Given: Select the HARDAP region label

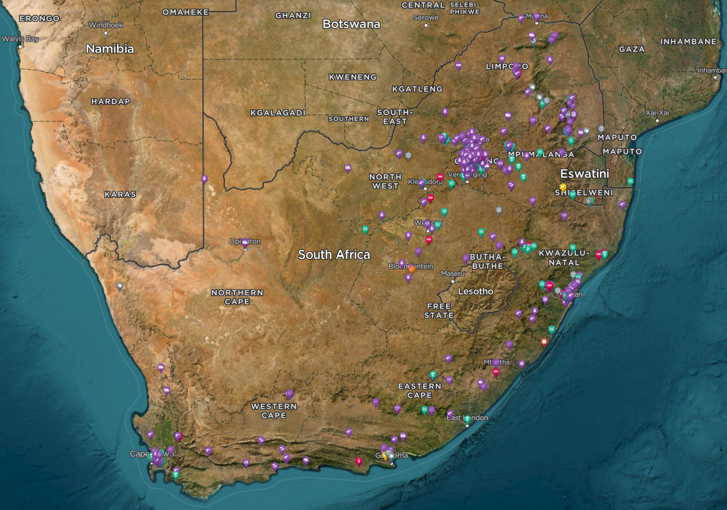Looking at the screenshot, I should click(x=111, y=101).
